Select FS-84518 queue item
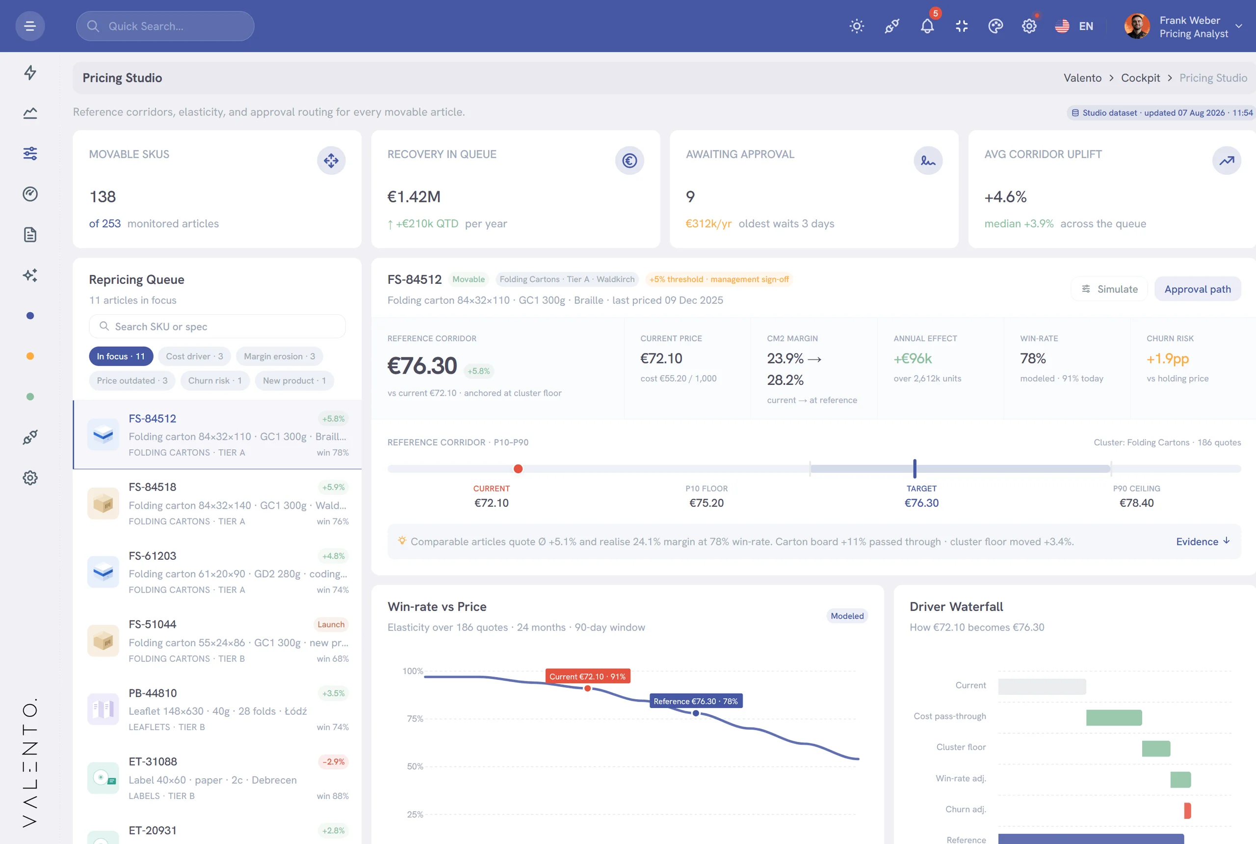1256x844 pixels. coord(217,503)
